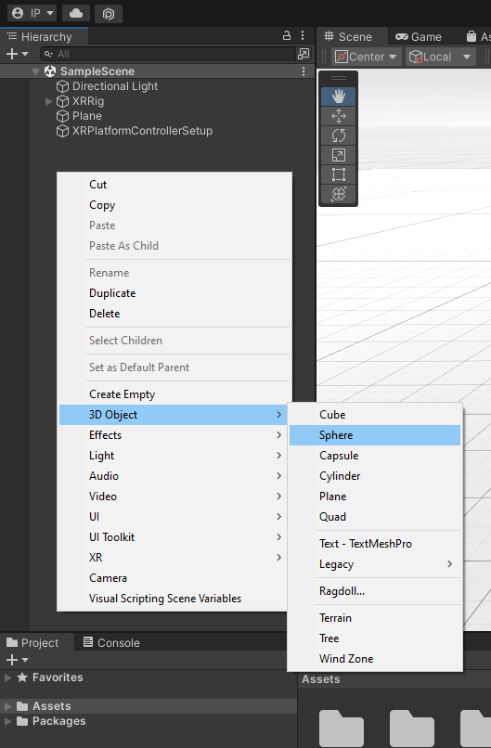The image size is (491, 748).
Task: Select the Move tool
Action: tap(338, 116)
